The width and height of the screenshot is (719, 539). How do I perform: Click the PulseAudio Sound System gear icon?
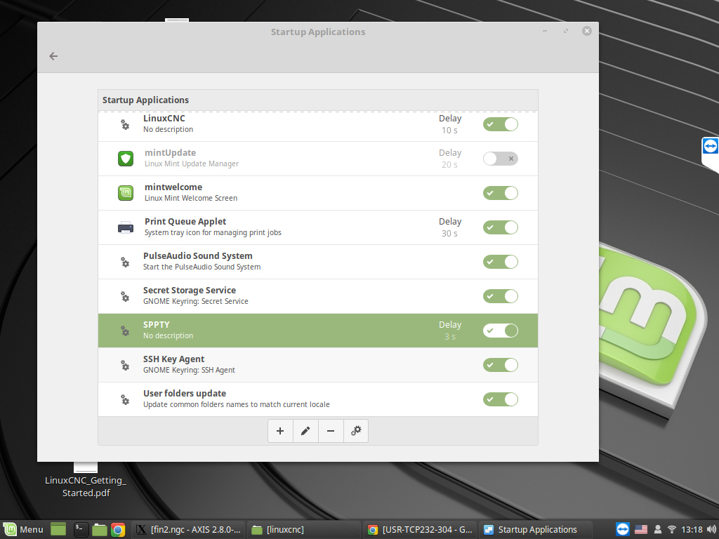[x=125, y=262]
